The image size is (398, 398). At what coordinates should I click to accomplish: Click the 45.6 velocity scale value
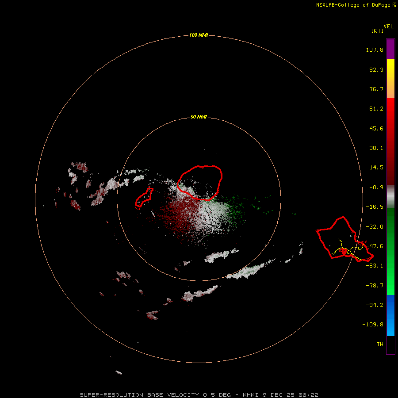coord(376,128)
